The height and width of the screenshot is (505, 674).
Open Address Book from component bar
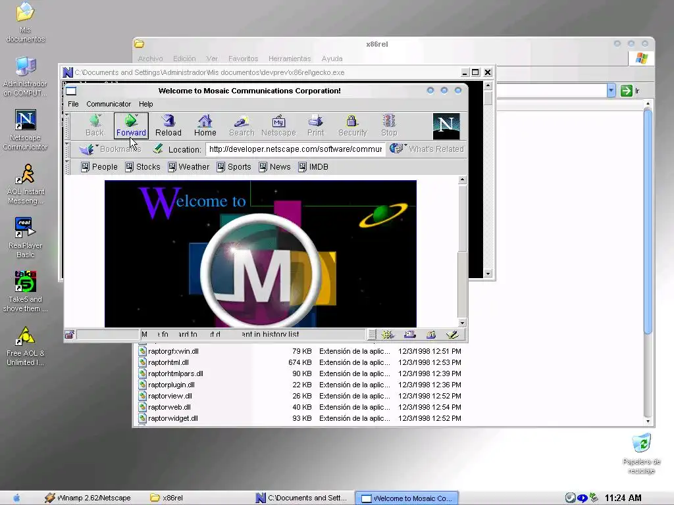(x=430, y=335)
